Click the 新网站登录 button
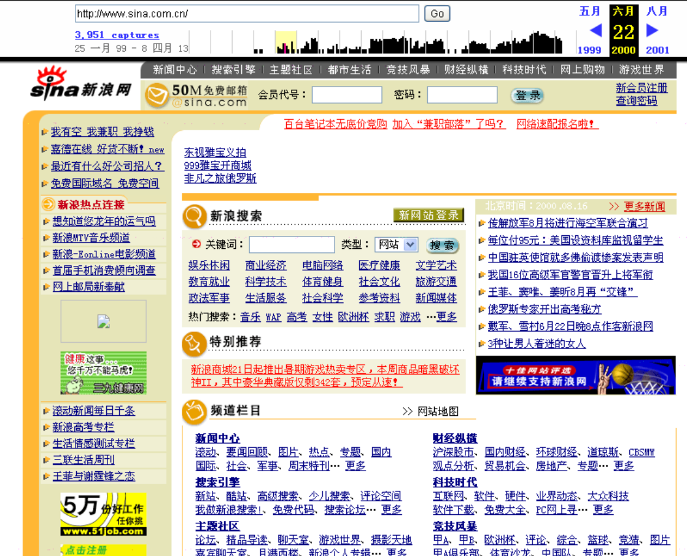 [x=429, y=215]
